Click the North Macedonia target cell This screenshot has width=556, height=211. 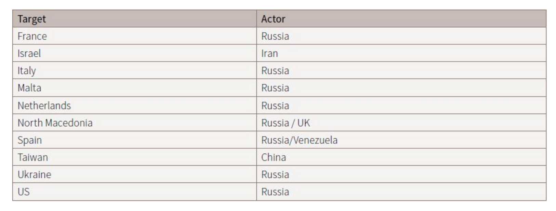55,123
